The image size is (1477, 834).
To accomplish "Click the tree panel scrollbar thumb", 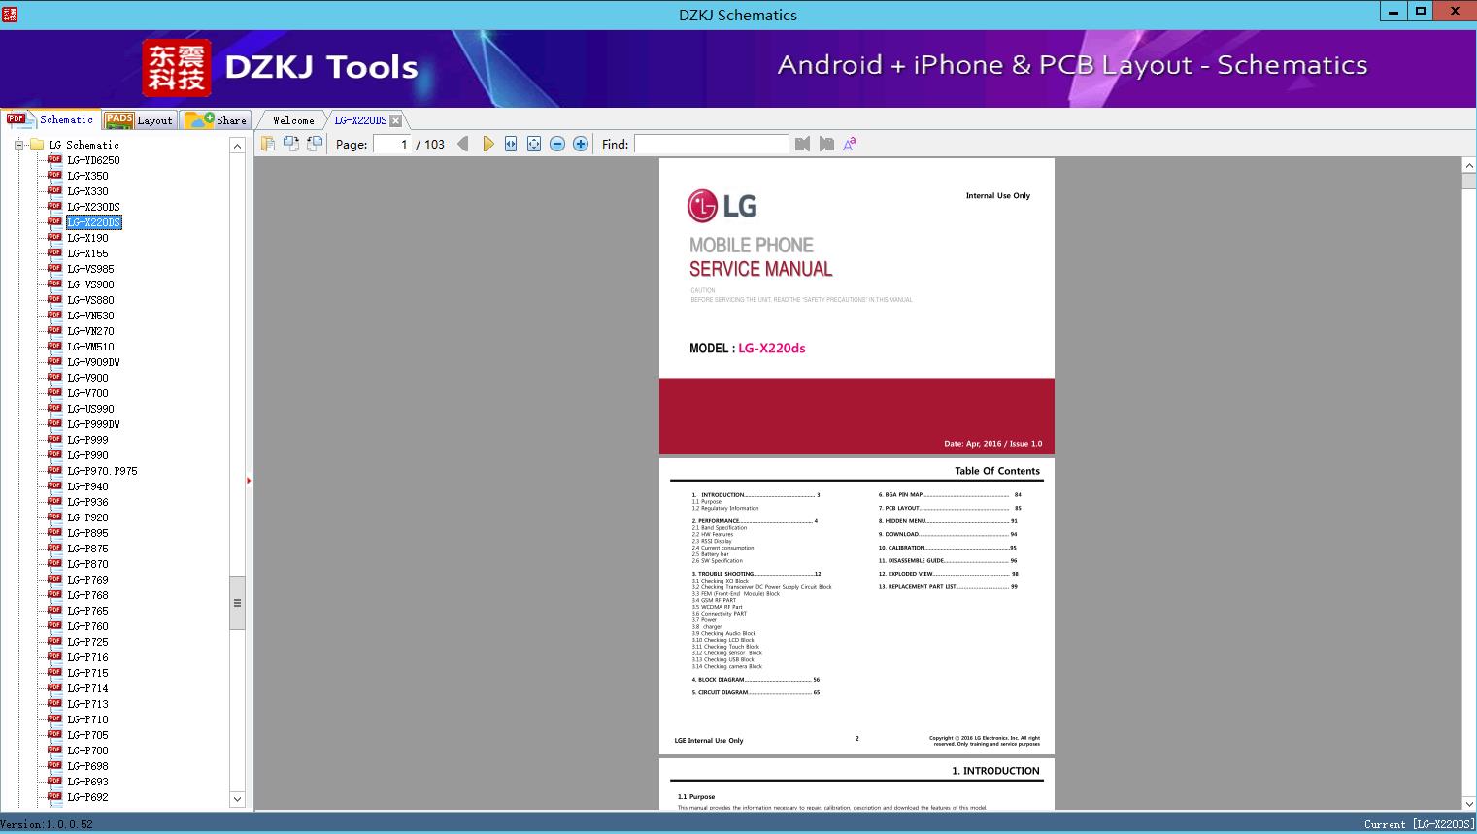I will click(x=237, y=603).
